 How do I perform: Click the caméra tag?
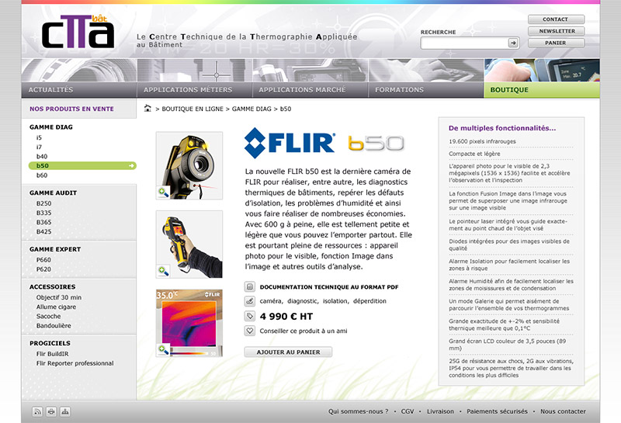point(270,301)
